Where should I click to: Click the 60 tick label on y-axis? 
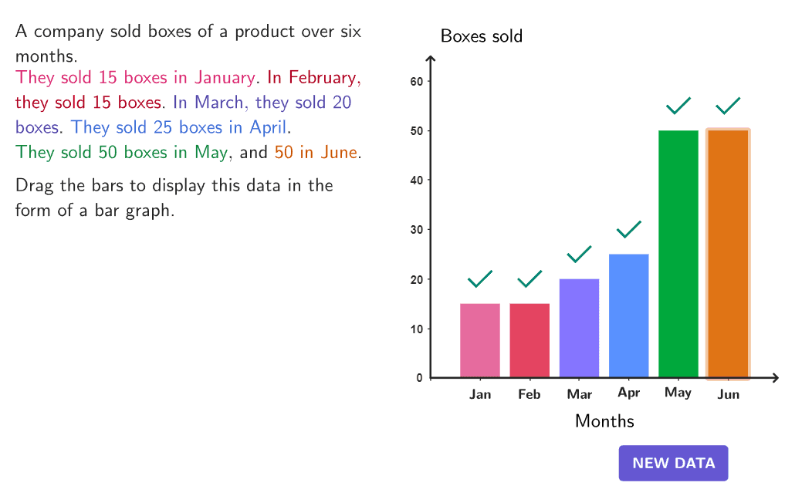pyautogui.click(x=416, y=81)
